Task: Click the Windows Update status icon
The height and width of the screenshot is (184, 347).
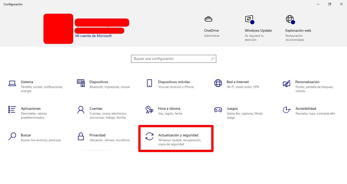Action: click(249, 20)
